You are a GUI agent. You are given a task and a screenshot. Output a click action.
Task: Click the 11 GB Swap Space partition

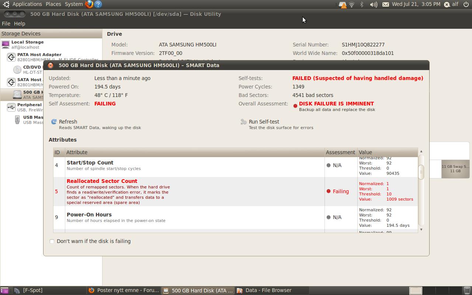455,169
